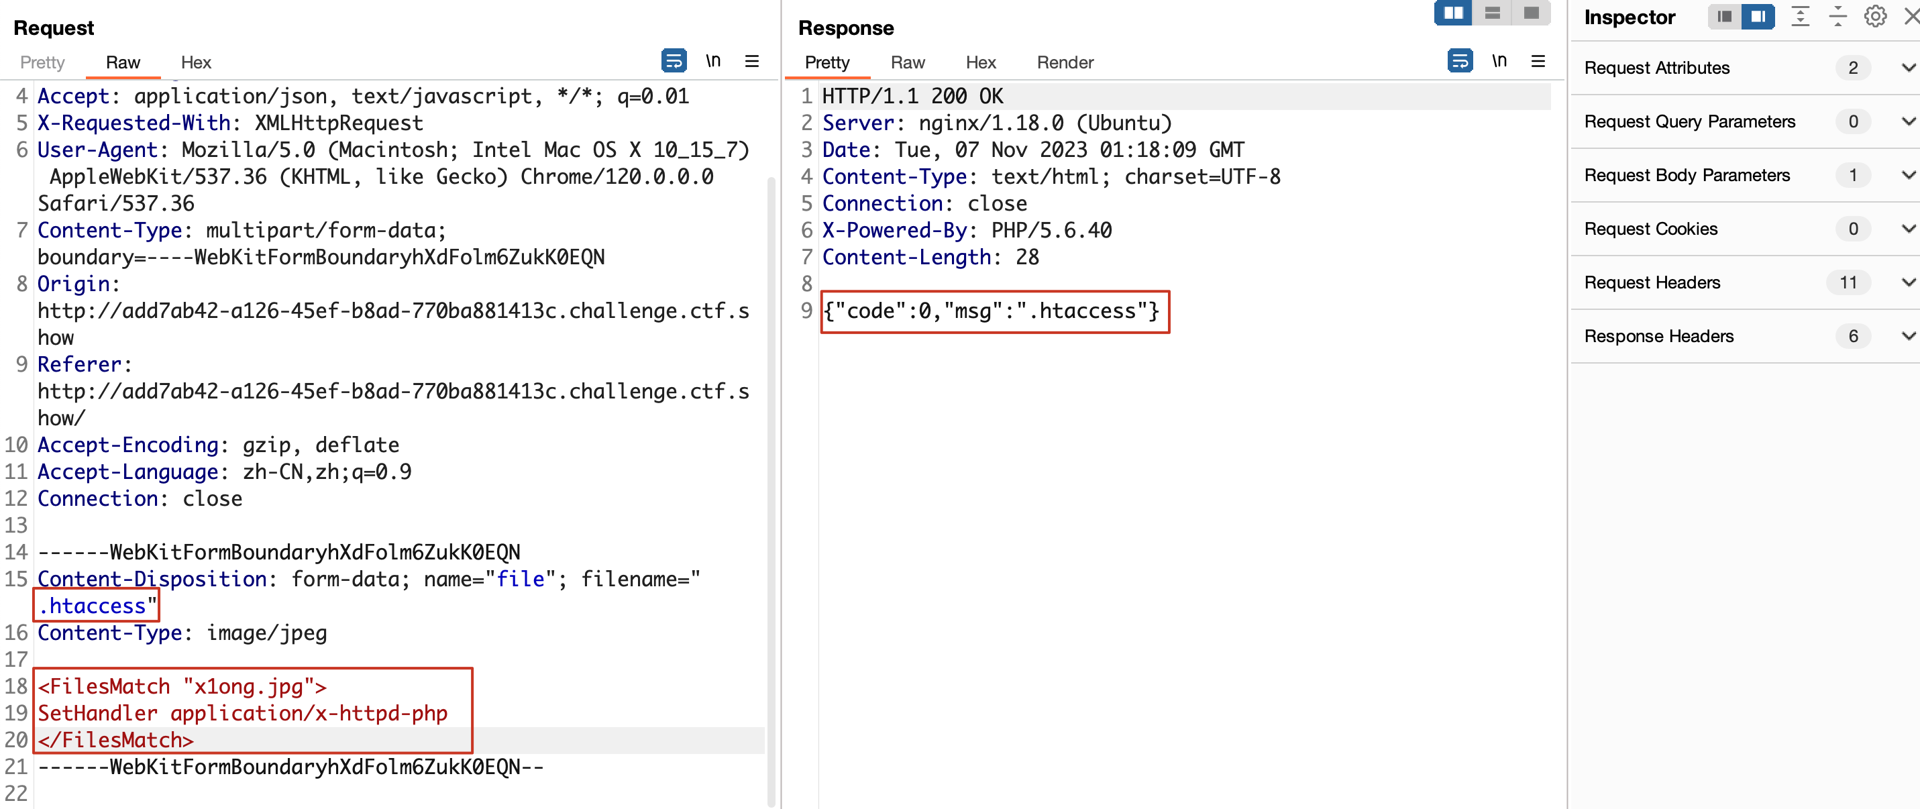Click the Accept-Language zh-CN line
This screenshot has width=1920, height=809.
click(224, 472)
